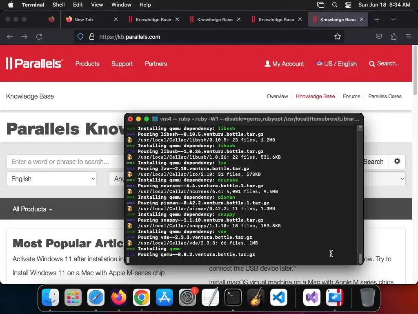This screenshot has width=418, height=314.
Task: Go forward in Firefox
Action: (x=24, y=36)
